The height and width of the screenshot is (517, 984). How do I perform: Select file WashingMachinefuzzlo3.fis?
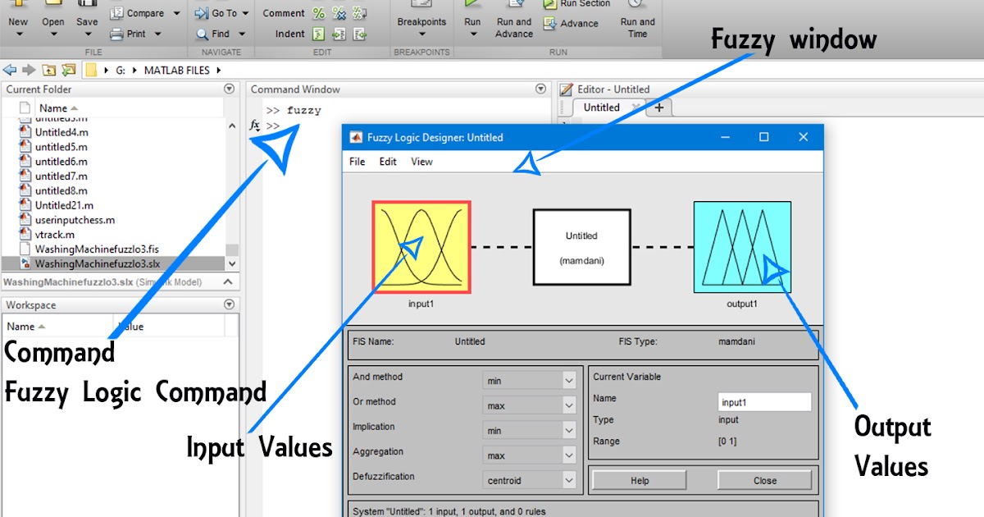[96, 249]
